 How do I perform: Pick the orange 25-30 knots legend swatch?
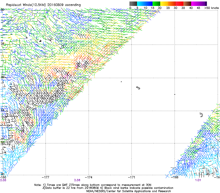[172, 4]
